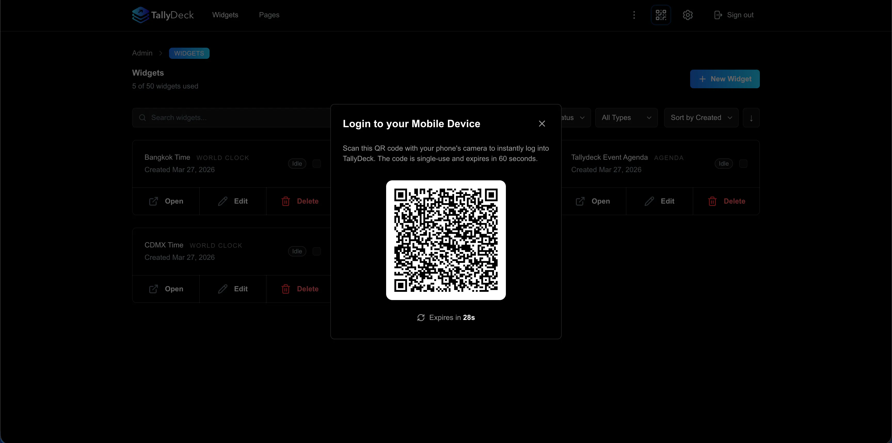Click the 'Login to your Mobile Device' heading

411,124
